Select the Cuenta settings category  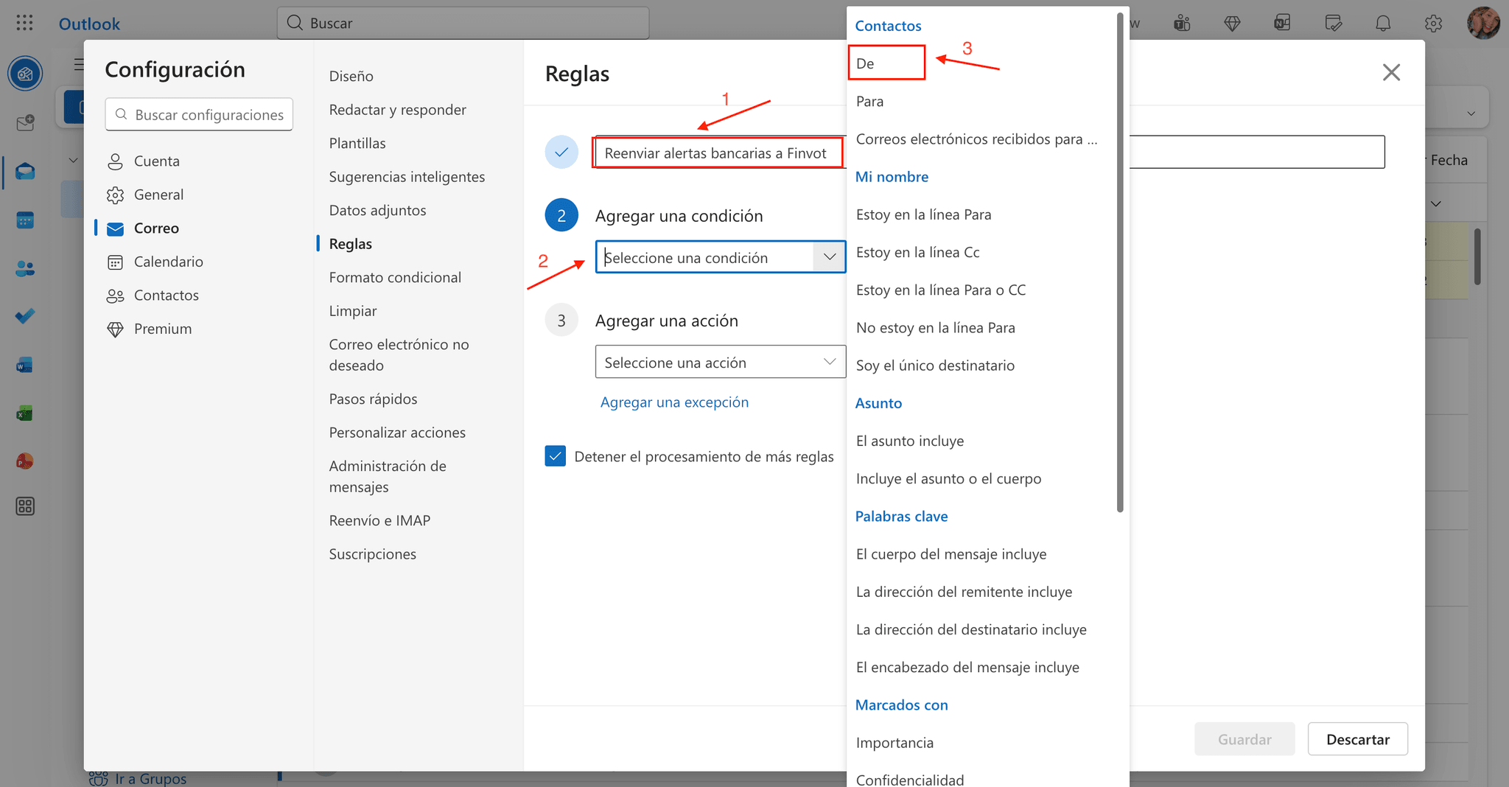[156, 161]
